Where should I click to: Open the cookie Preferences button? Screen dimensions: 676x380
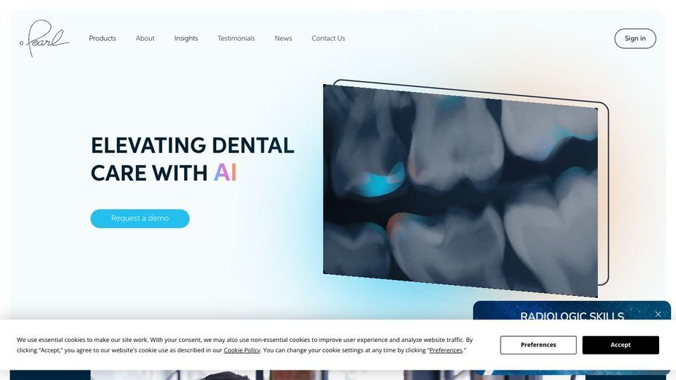point(538,345)
